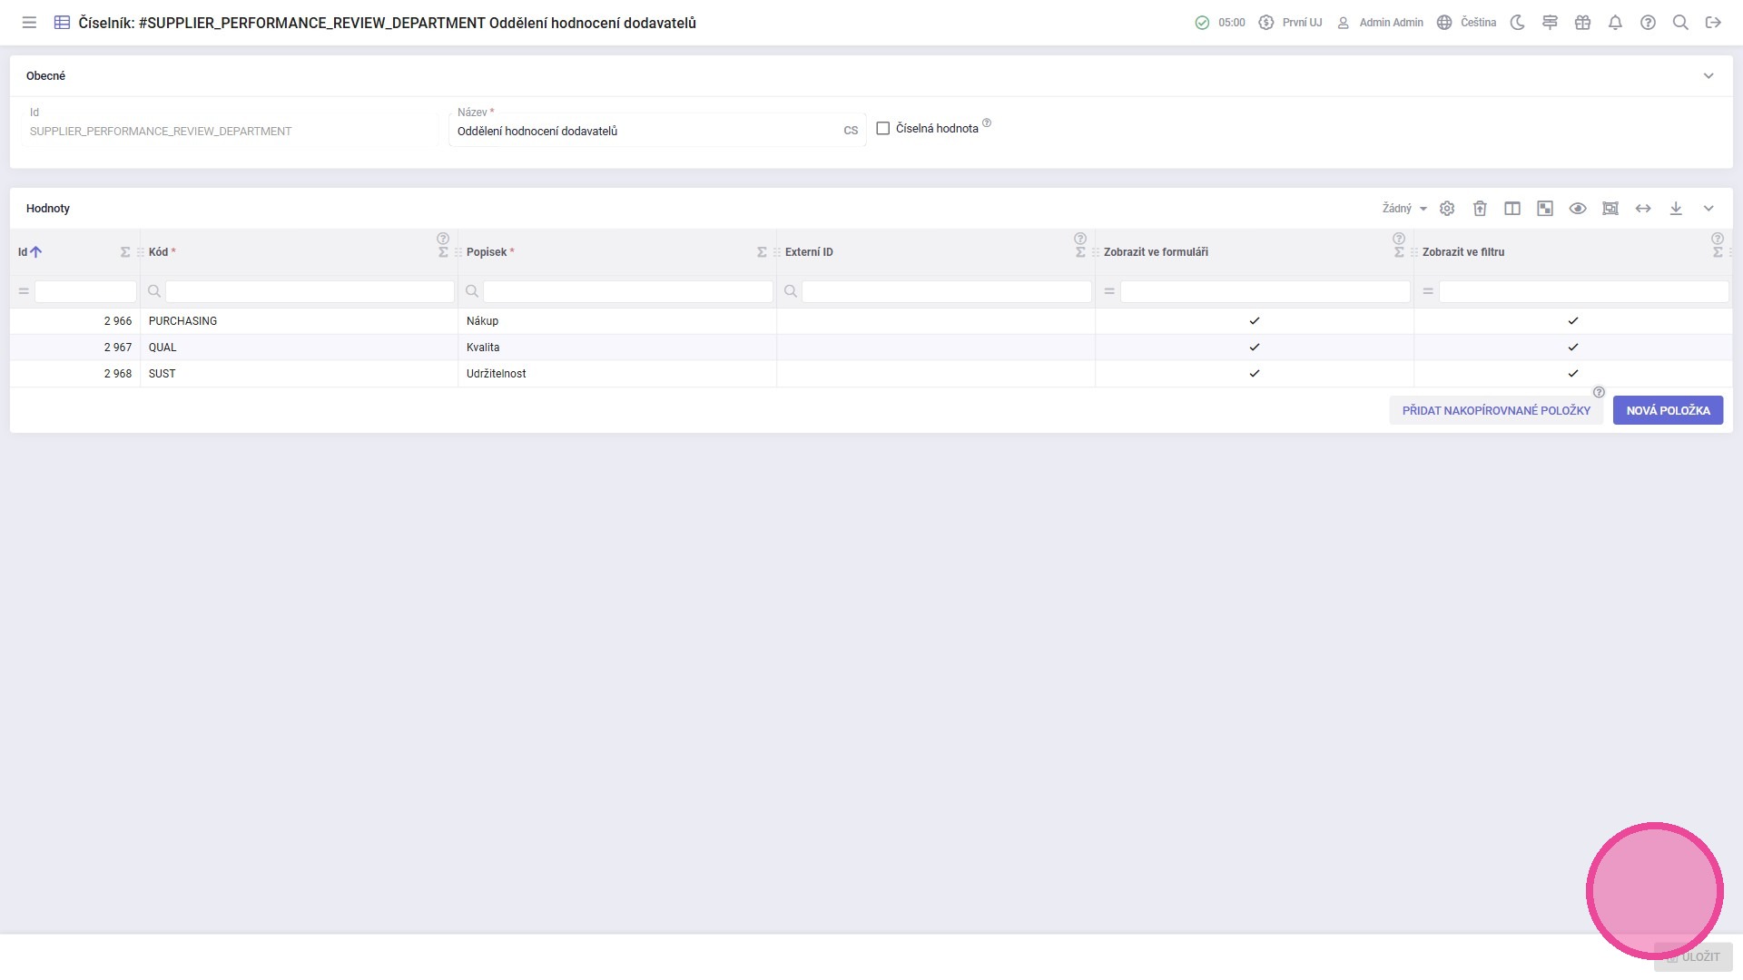Toggle Zobrazit ve filtru check for QUAL row

pyautogui.click(x=1573, y=348)
